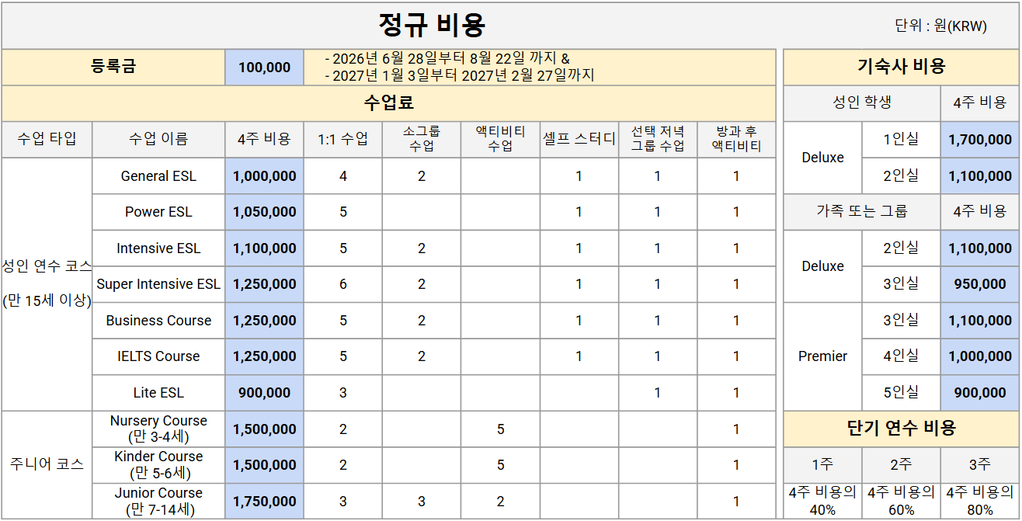
Task: Click the 셀프 스터디 column header
Action: pos(579,139)
